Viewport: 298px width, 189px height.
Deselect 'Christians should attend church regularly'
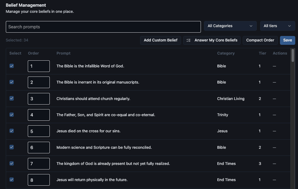12,98
